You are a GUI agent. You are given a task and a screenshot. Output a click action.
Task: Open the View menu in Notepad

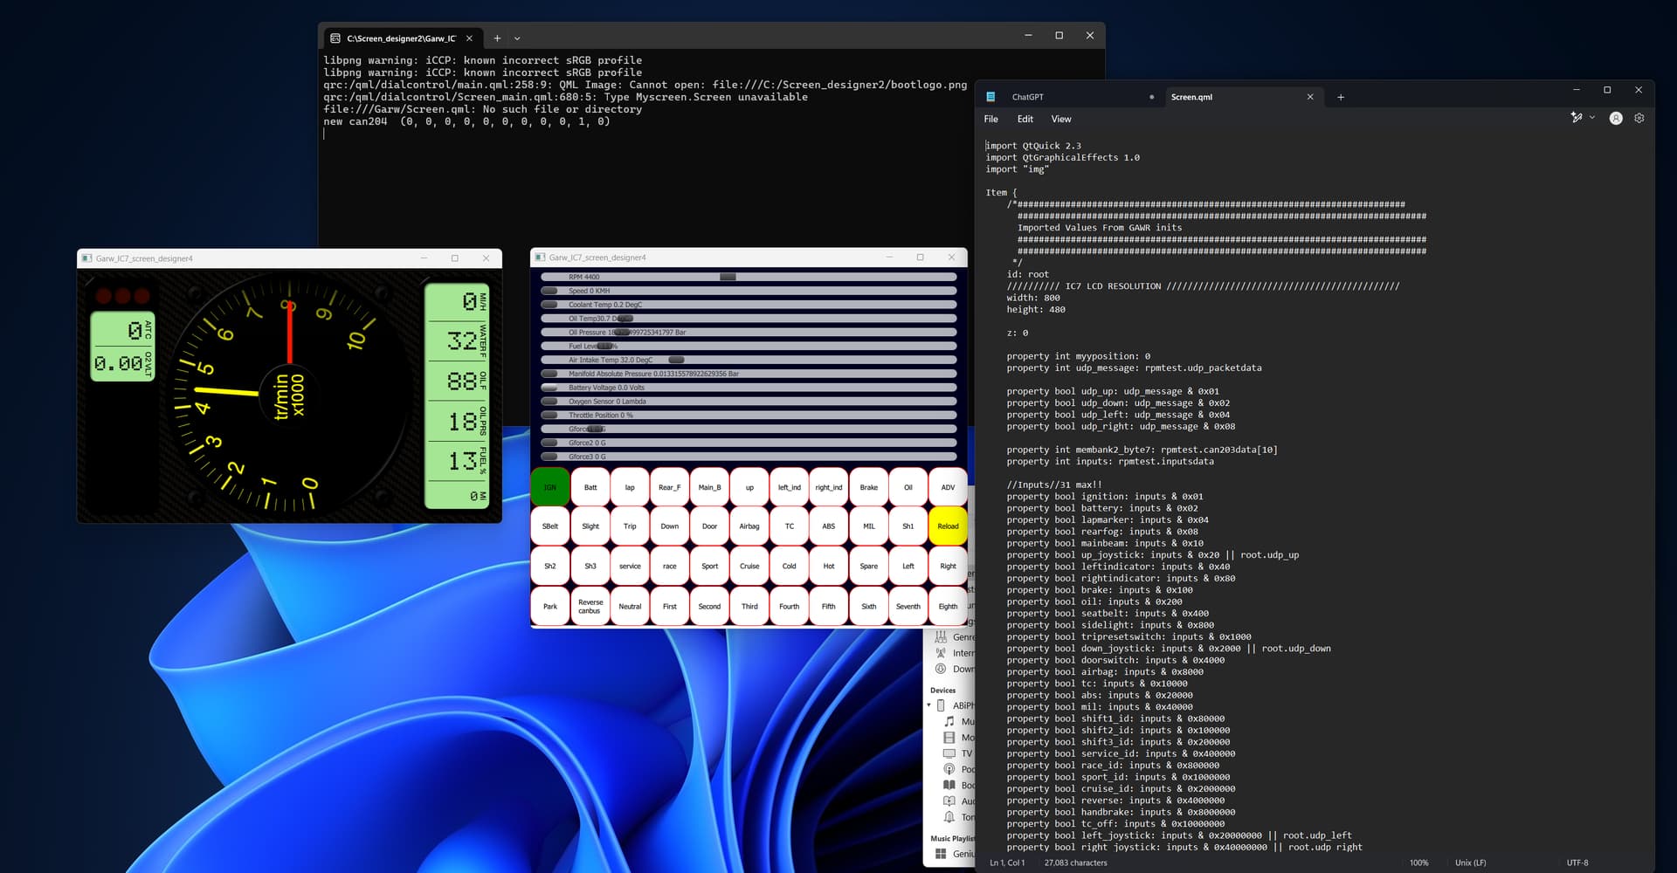[1061, 119]
